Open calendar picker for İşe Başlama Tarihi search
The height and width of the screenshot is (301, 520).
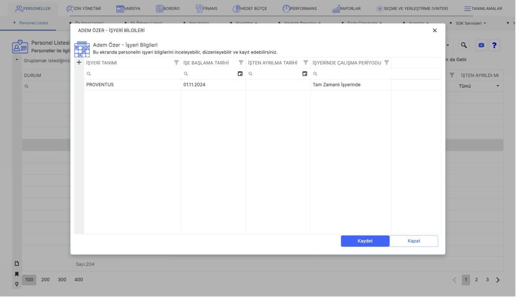coord(240,74)
